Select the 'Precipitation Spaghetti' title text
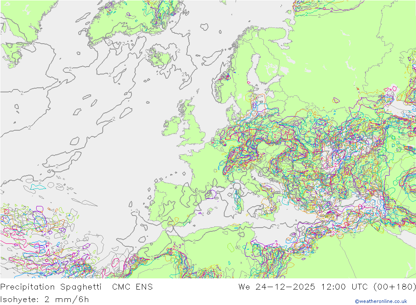416x305 pixels. (51, 287)
